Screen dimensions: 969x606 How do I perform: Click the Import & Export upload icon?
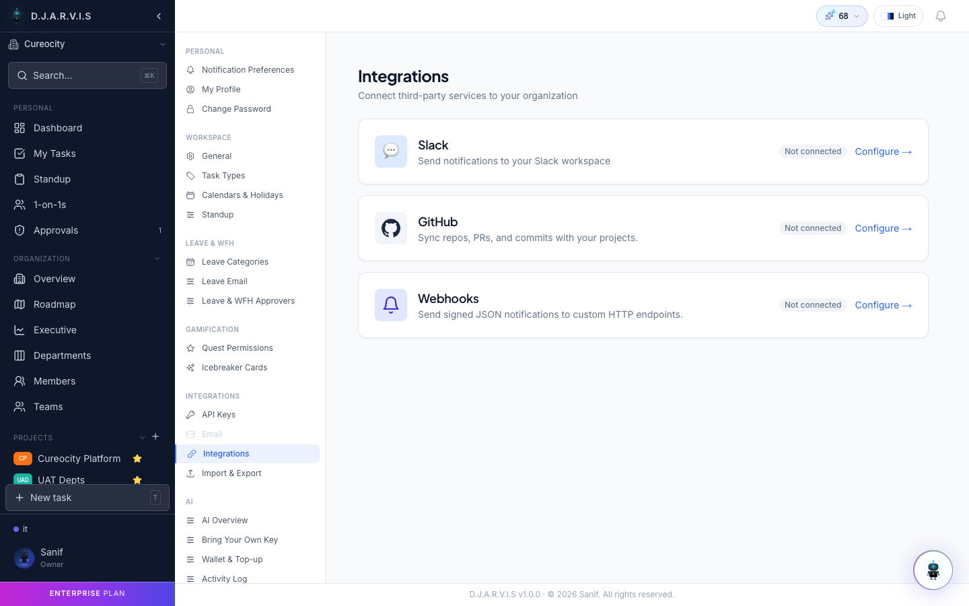coord(190,473)
